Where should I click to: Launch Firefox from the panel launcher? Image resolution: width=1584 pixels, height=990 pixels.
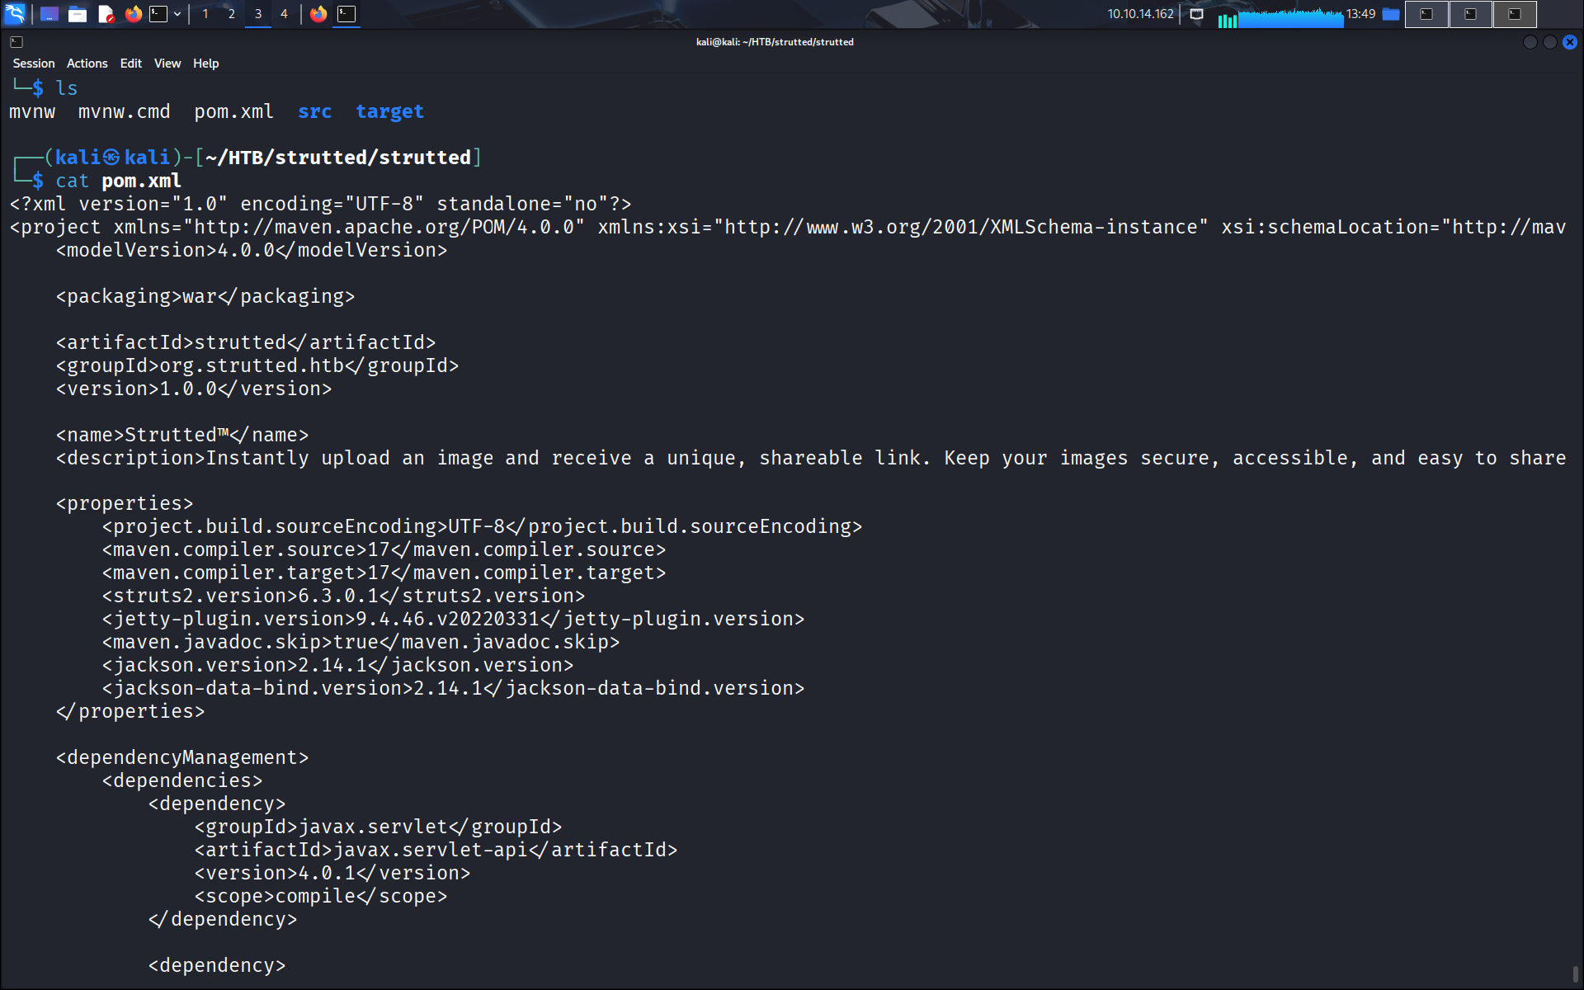pos(134,14)
